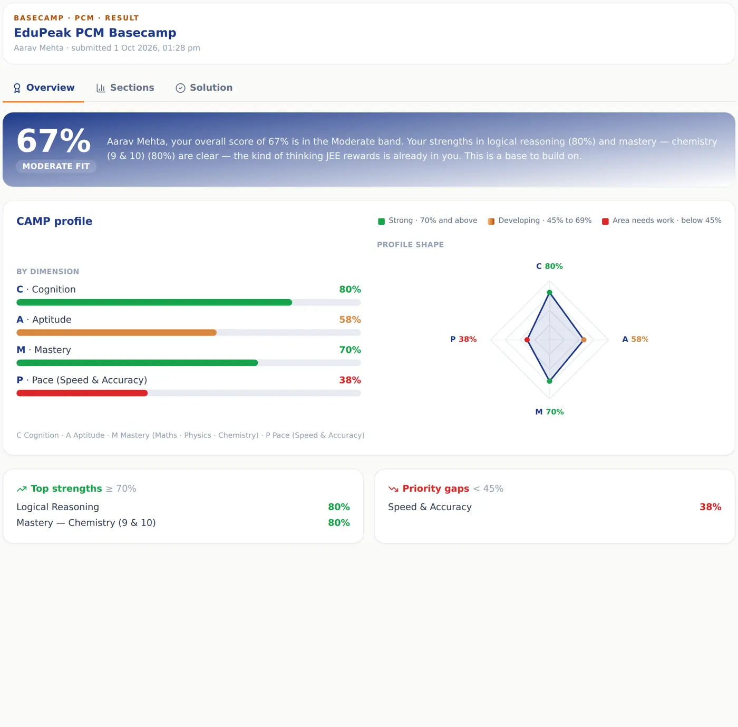Click the red Area needs work legend square
738x727 pixels.
click(x=606, y=221)
